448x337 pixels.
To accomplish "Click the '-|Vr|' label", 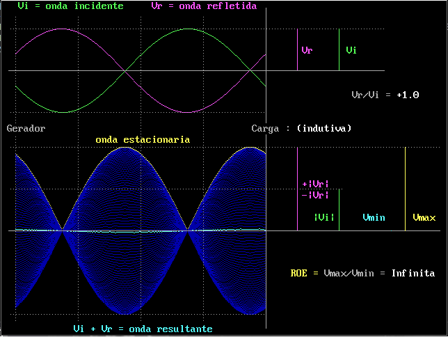I will (x=315, y=195).
